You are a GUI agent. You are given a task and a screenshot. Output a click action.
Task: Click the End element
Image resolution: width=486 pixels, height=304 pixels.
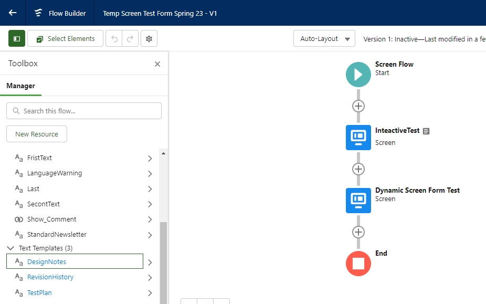pos(358,264)
